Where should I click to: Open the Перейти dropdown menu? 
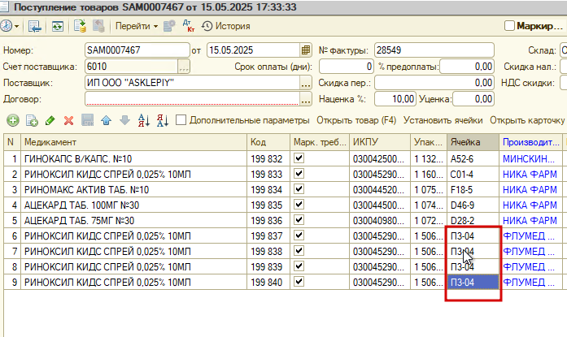click(x=137, y=26)
